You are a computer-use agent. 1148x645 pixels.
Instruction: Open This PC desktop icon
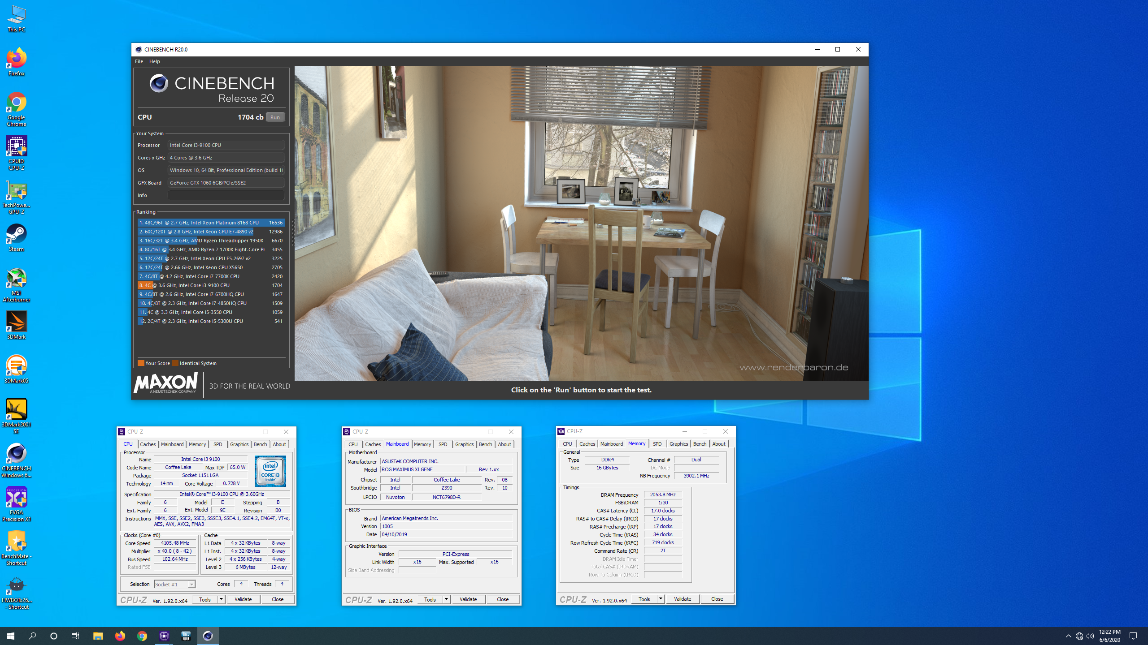coord(16,19)
